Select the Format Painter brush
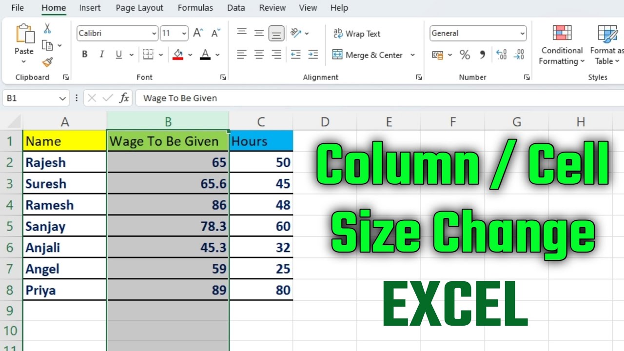 (47, 62)
